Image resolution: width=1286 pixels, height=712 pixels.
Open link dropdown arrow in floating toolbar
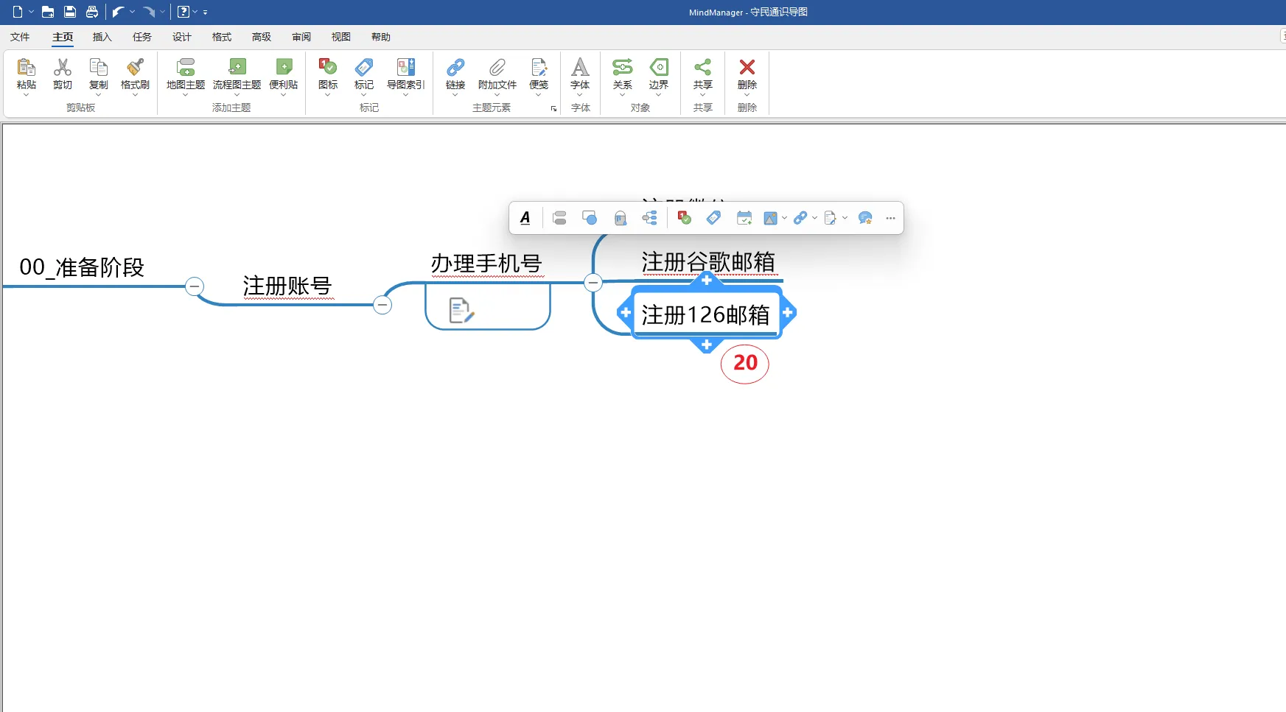814,218
